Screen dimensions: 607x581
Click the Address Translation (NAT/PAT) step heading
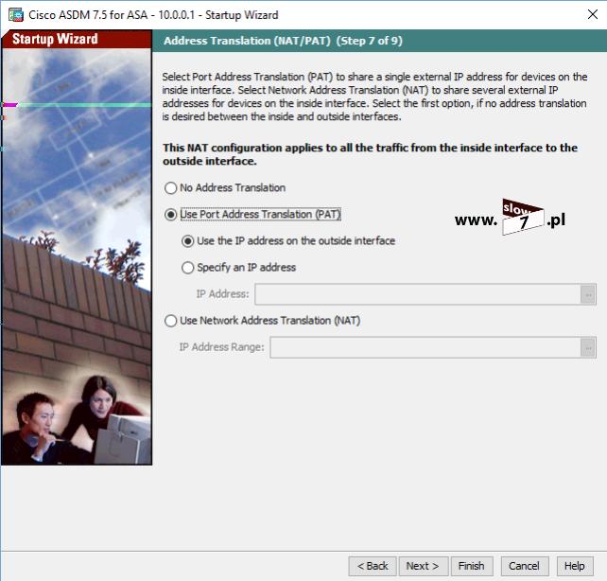(x=283, y=41)
